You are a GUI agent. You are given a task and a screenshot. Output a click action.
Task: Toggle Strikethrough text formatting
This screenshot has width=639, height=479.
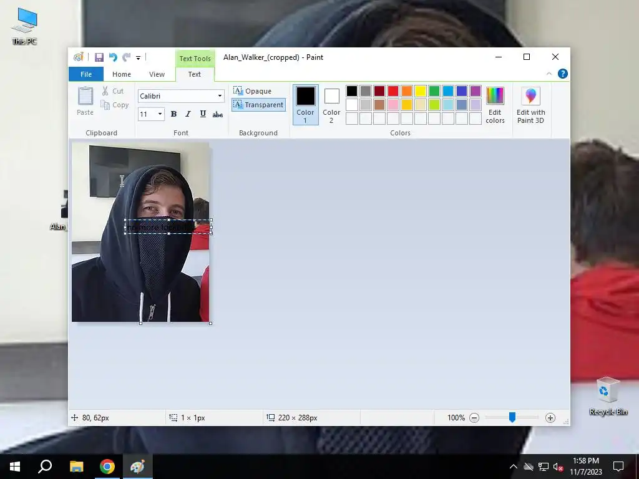coord(218,115)
